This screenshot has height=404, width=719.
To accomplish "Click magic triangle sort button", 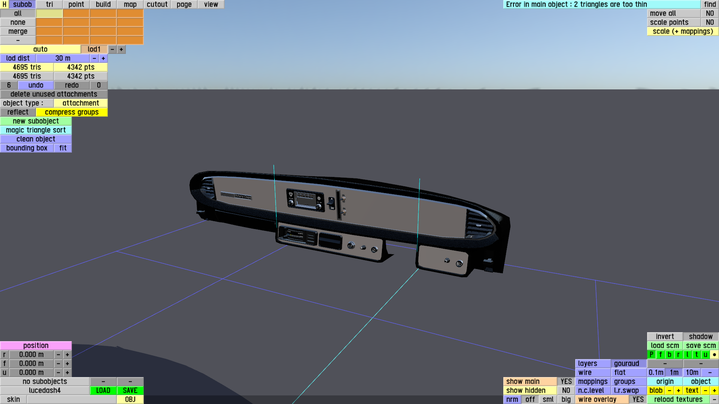I will 36,130.
